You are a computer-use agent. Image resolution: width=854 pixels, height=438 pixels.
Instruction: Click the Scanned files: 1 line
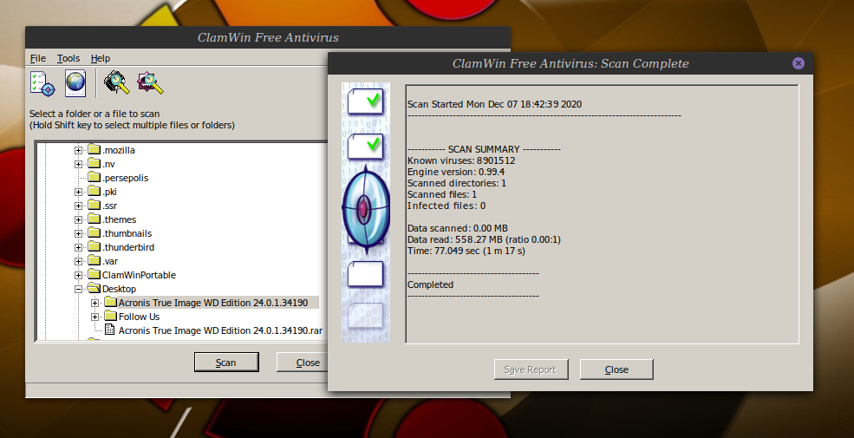[441, 194]
